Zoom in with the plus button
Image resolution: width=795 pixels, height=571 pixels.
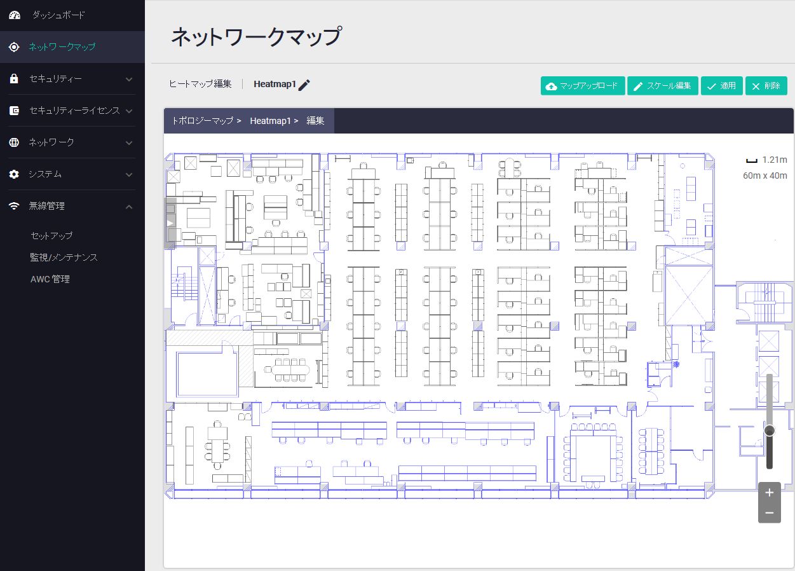tap(769, 492)
